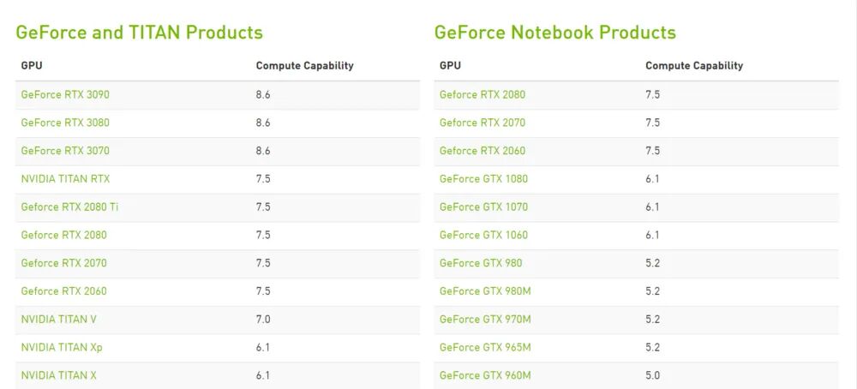This screenshot has width=857, height=389.
Task: Open Geforce RTX 2070 in the TITAN Products table
Action: coord(63,263)
